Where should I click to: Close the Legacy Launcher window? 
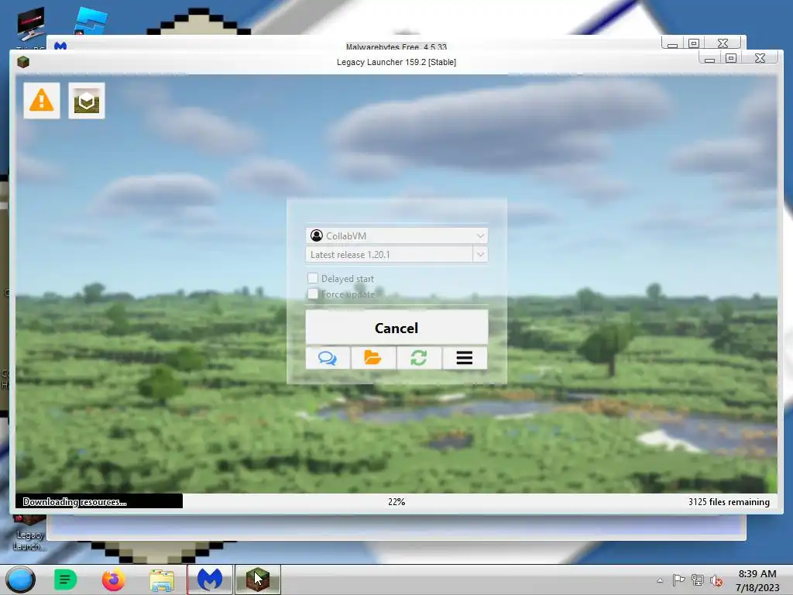pyautogui.click(x=760, y=58)
